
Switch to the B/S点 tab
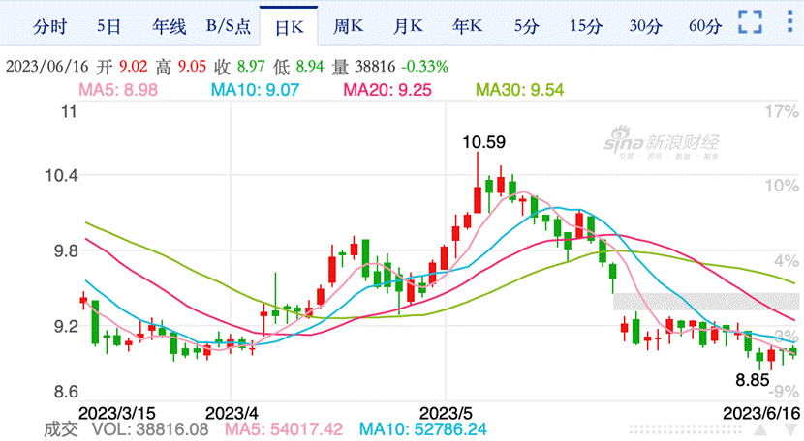(x=229, y=26)
